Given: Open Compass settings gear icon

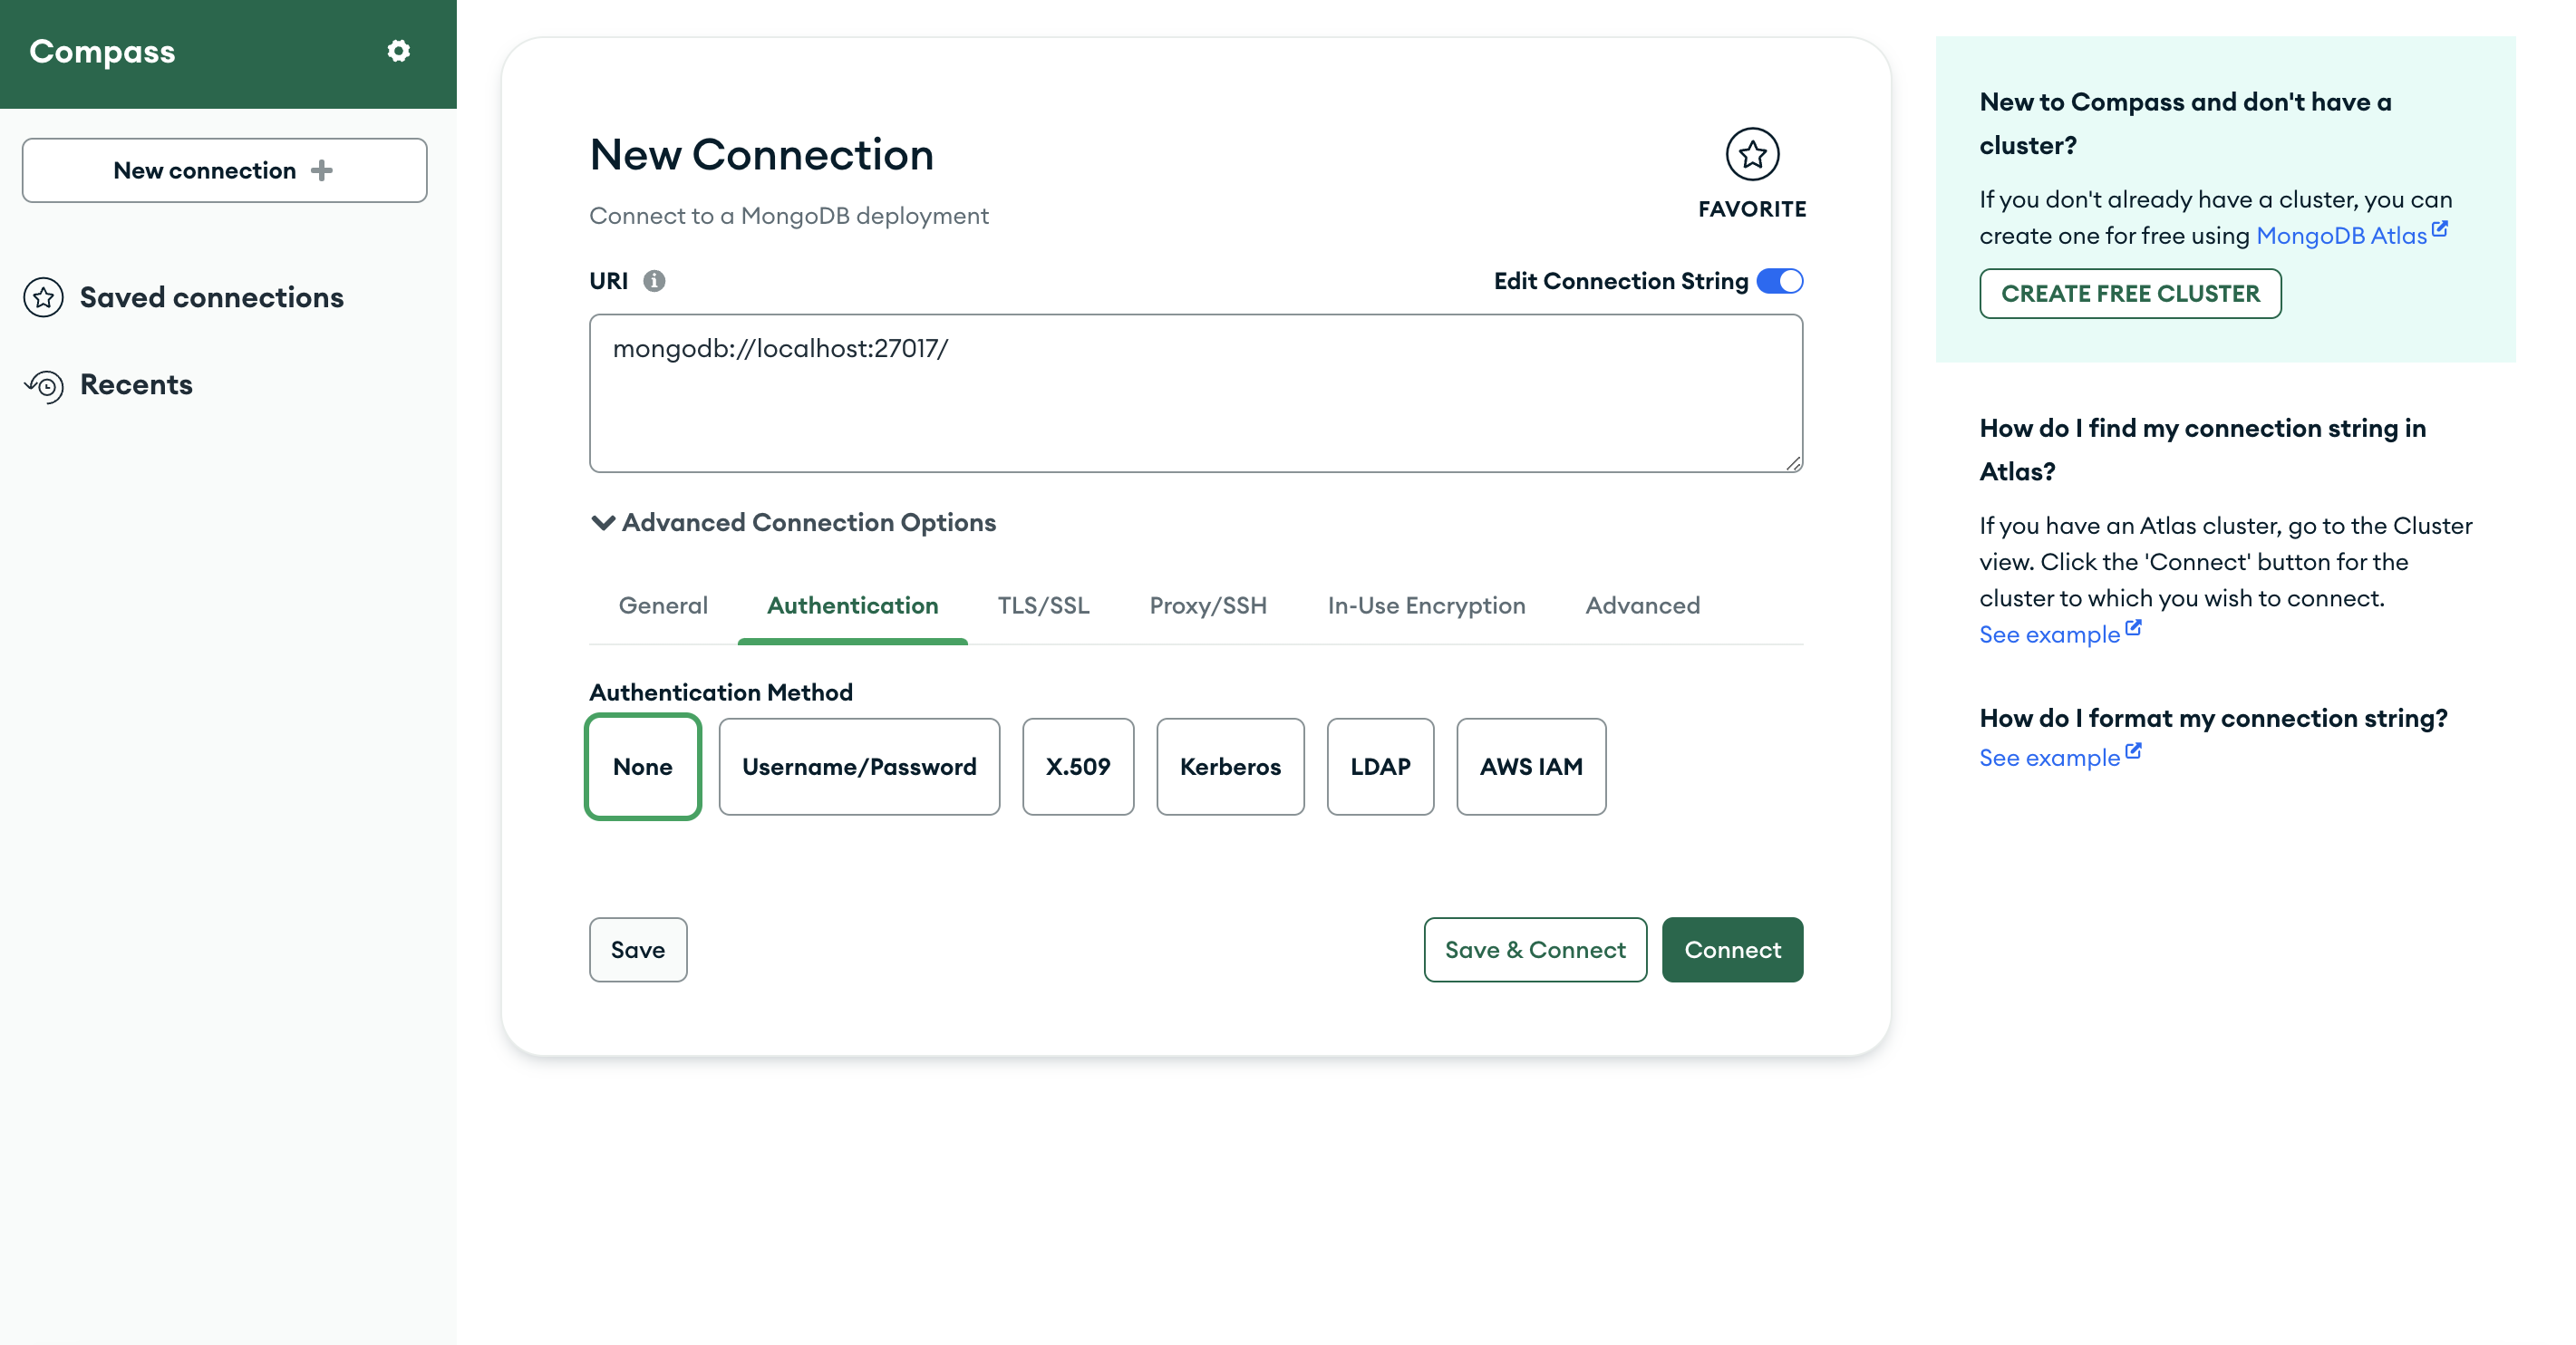Looking at the screenshot, I should pos(398,51).
